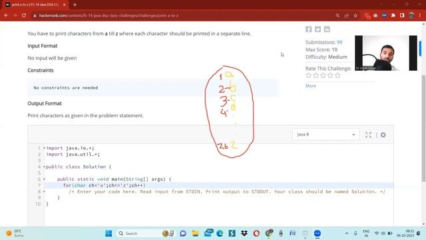This screenshot has width=426, height=240.
Task: Toggle the browser side panel icon
Action: (x=402, y=15)
